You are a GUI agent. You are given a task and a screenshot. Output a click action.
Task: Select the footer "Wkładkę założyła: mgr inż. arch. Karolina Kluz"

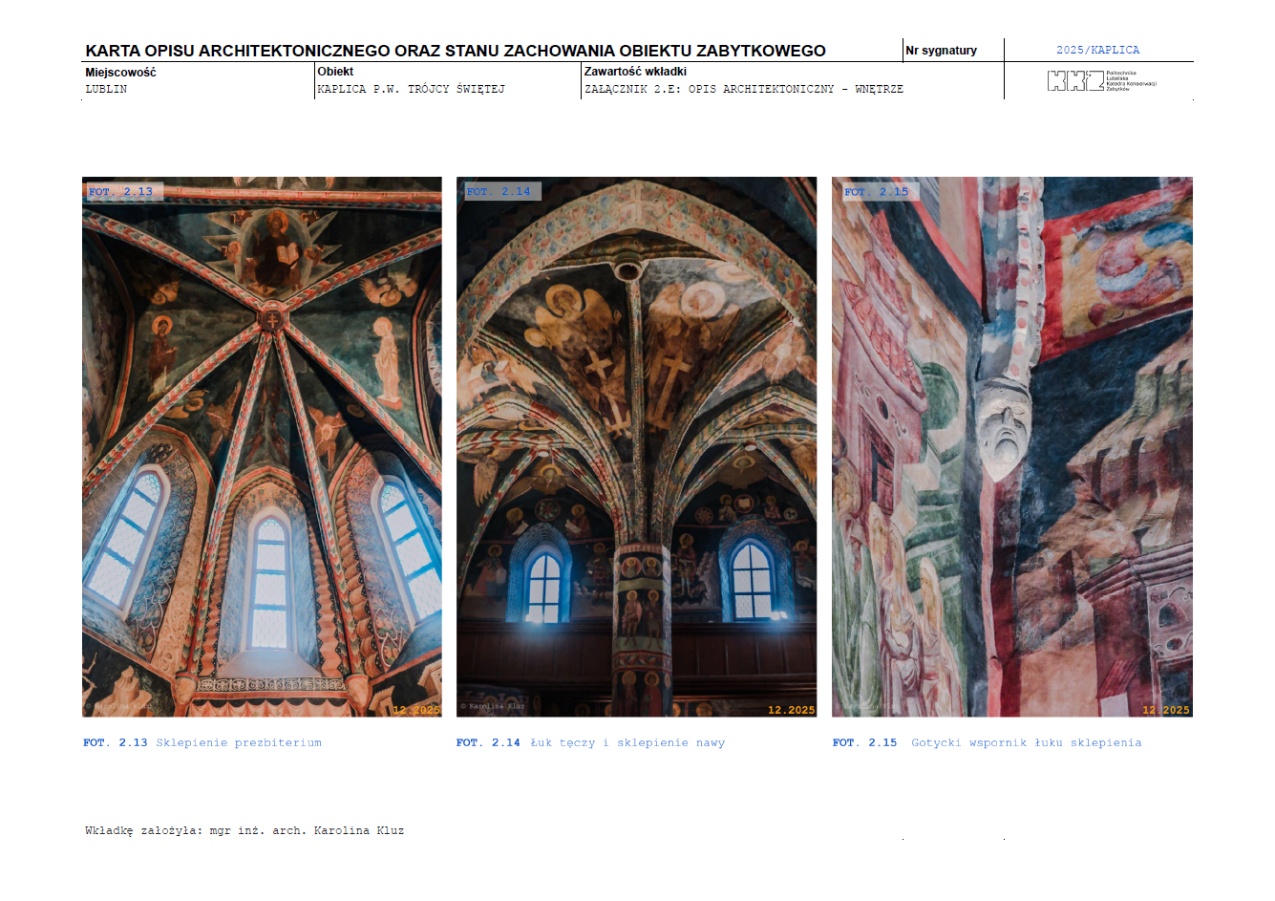pos(244,831)
